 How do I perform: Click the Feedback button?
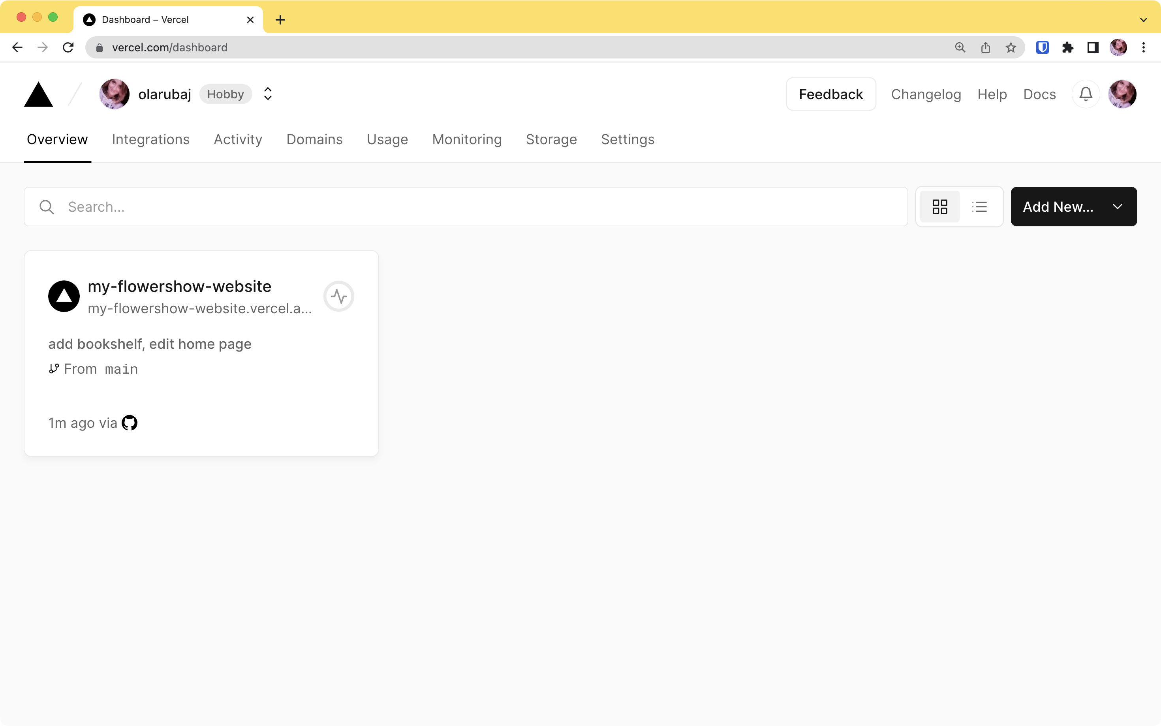pos(831,94)
